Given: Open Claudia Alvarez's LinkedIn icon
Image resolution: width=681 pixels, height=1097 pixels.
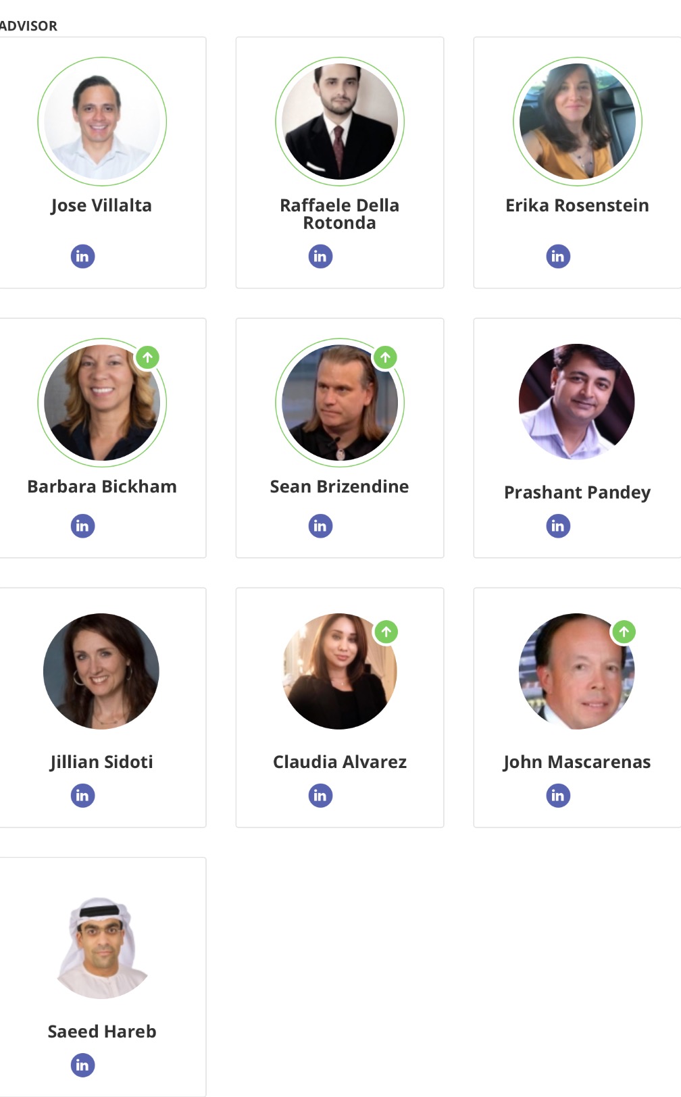Looking at the screenshot, I should tap(320, 795).
